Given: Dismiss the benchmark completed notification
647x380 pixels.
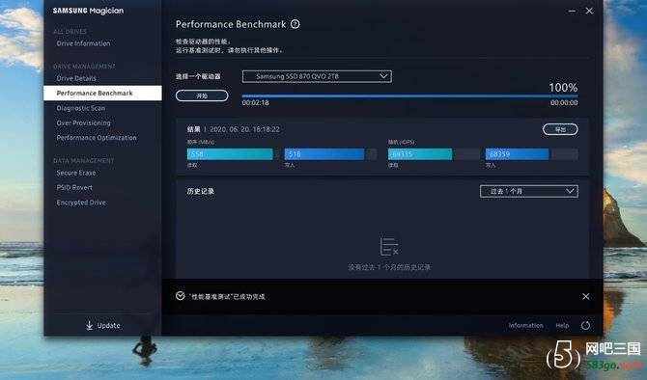Looking at the screenshot, I should tap(585, 296).
